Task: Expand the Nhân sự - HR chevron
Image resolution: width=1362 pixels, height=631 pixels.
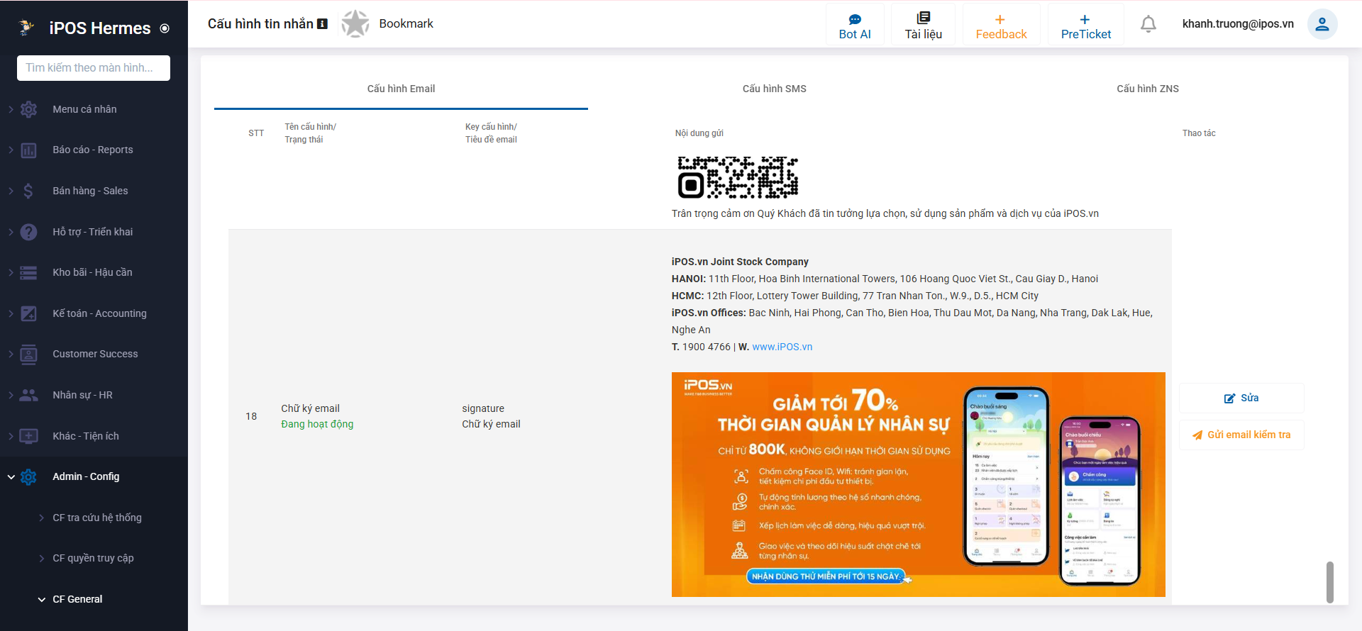Action: coord(11,395)
